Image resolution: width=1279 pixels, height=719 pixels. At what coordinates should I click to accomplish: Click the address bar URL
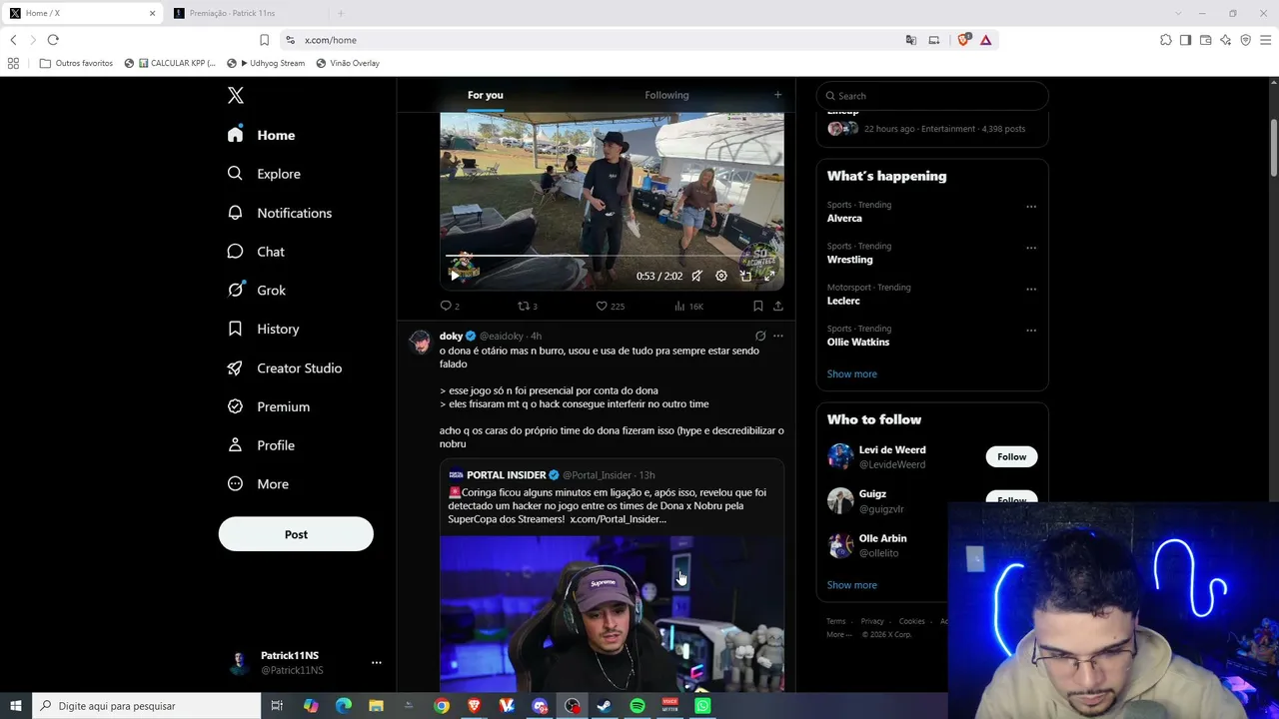pos(331,40)
